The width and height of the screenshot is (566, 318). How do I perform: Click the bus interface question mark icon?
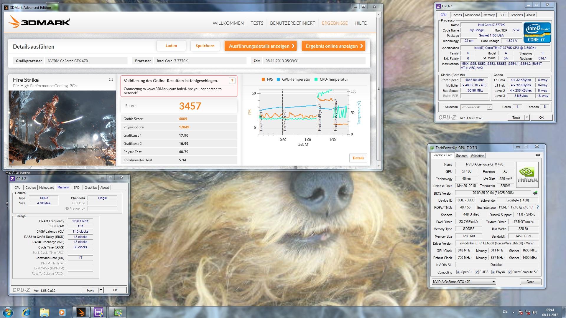click(x=538, y=207)
